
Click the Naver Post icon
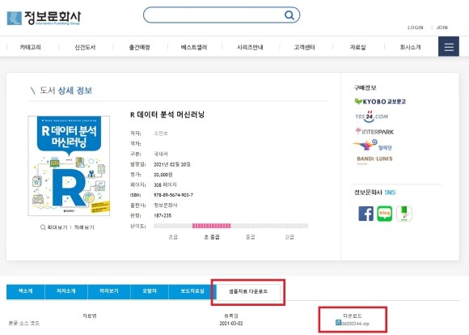coord(404,214)
